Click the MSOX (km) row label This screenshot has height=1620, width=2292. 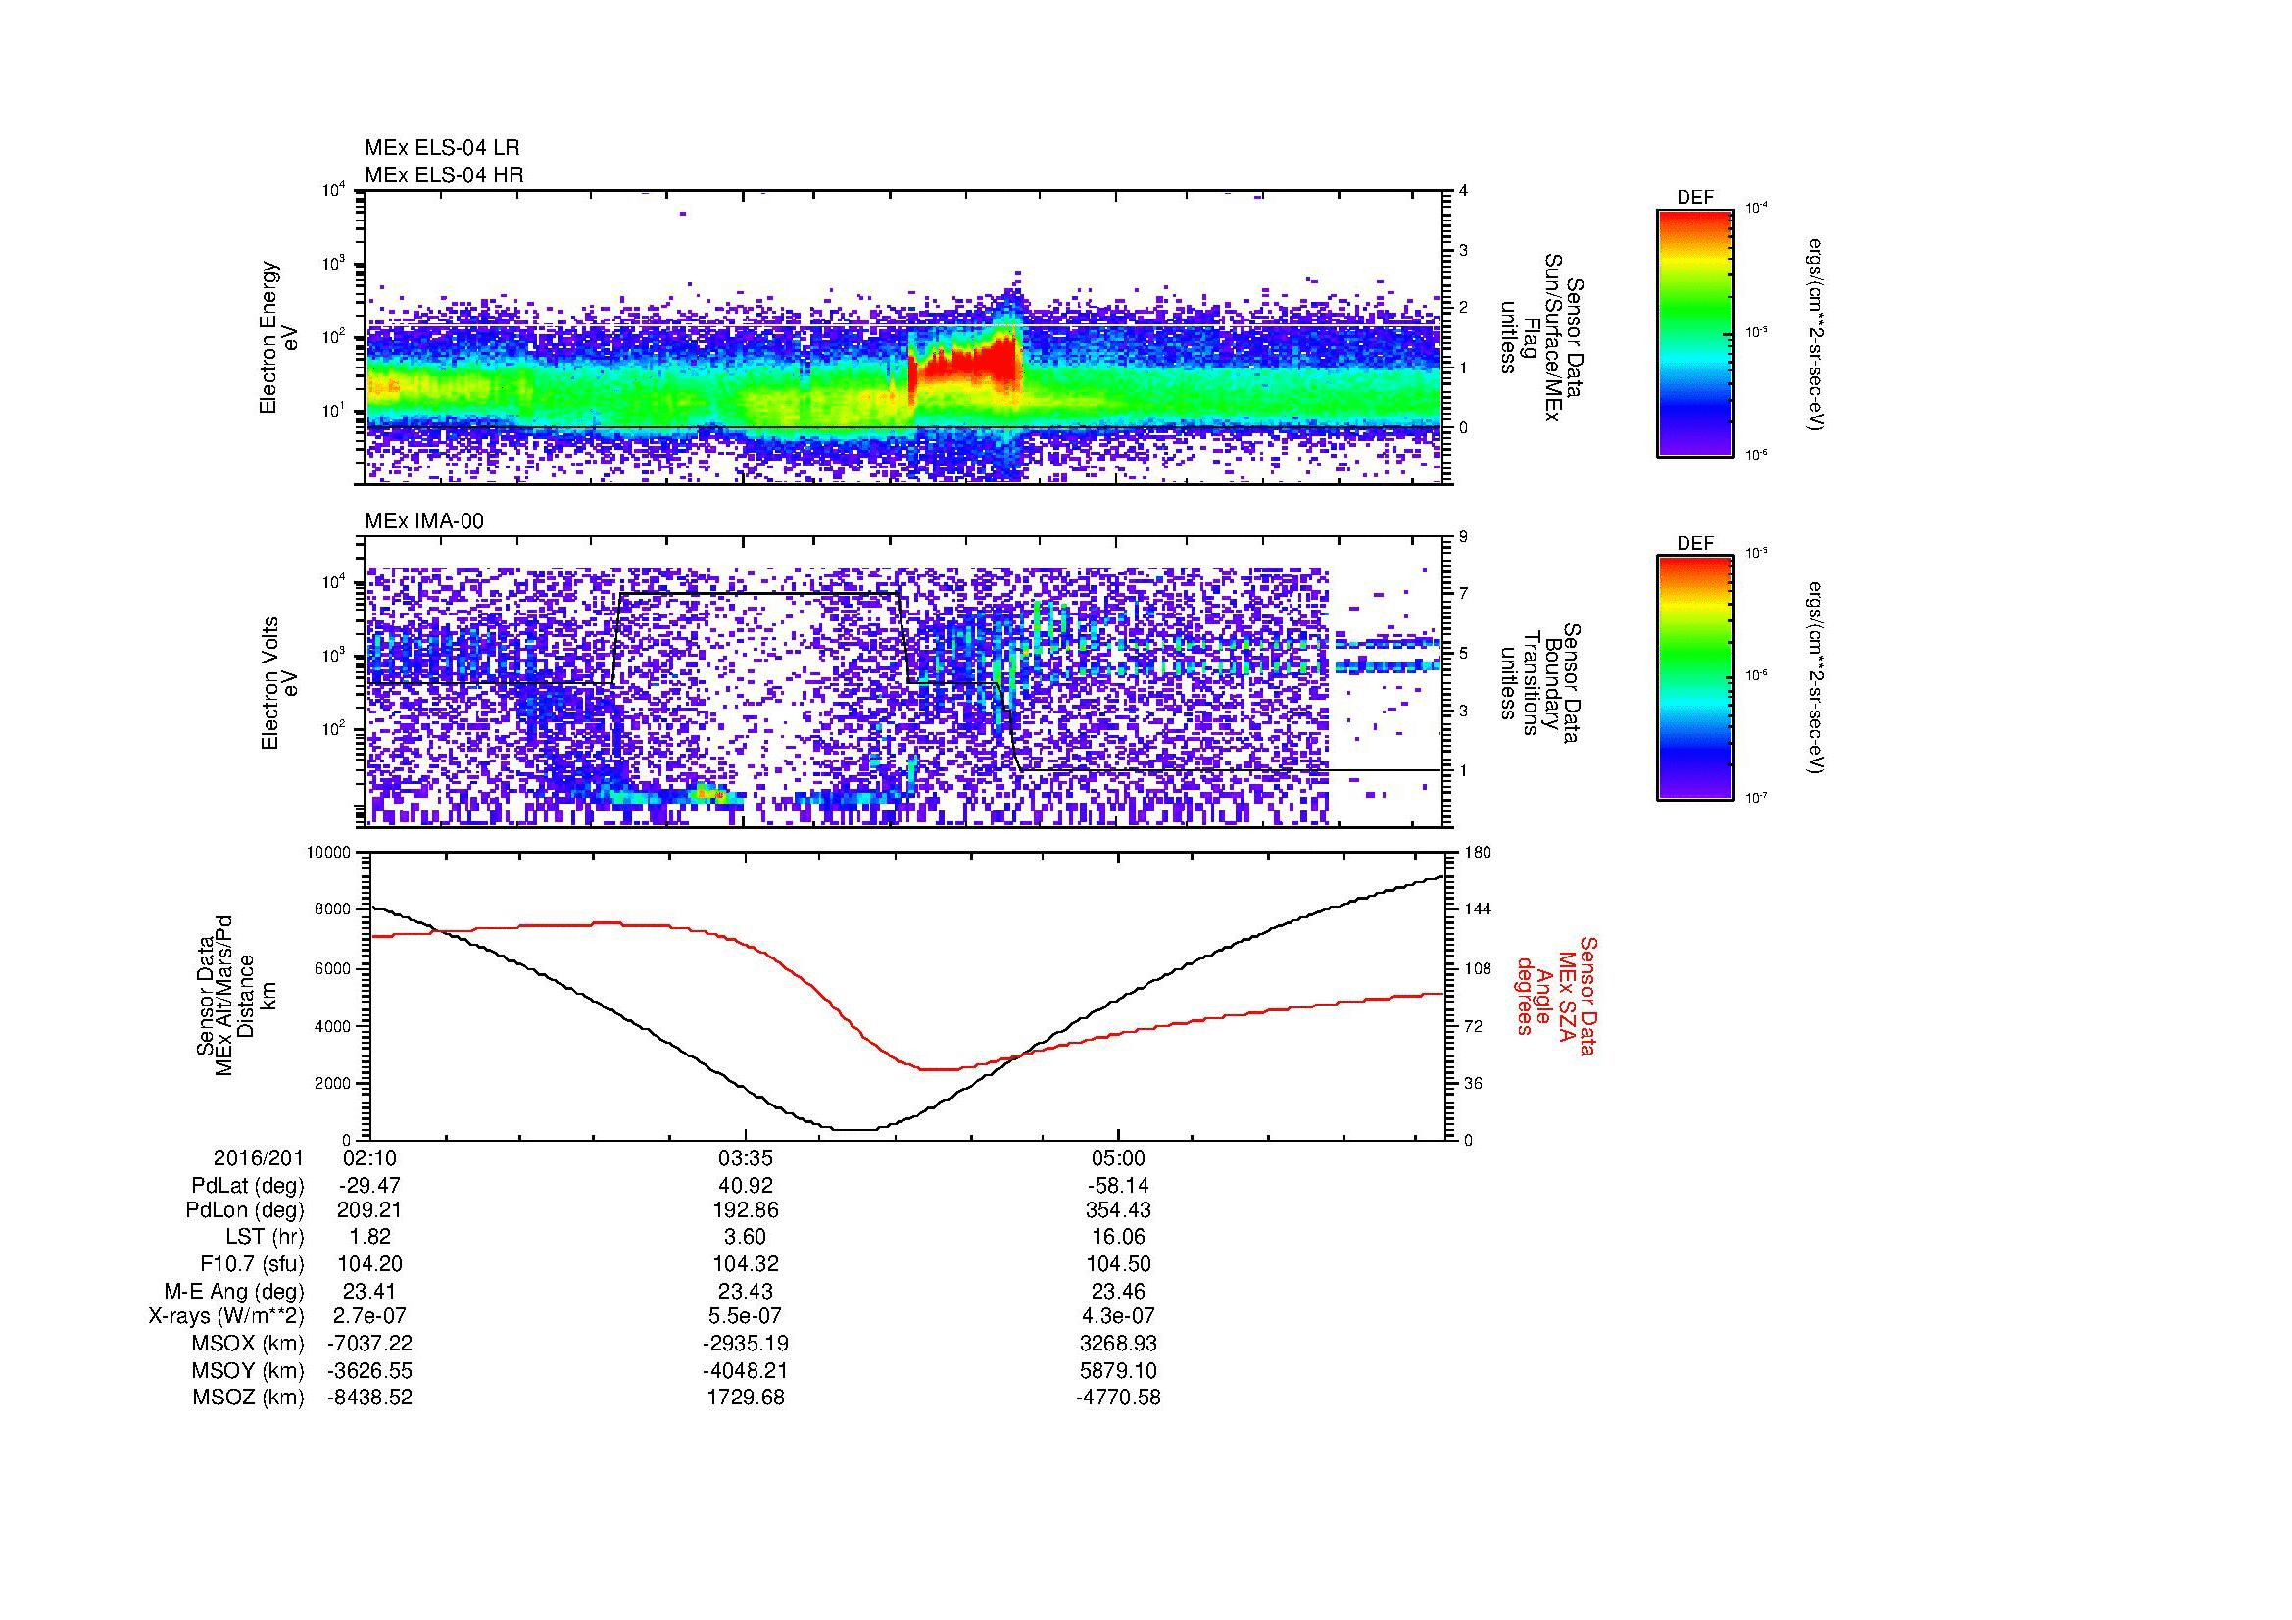(x=249, y=1344)
